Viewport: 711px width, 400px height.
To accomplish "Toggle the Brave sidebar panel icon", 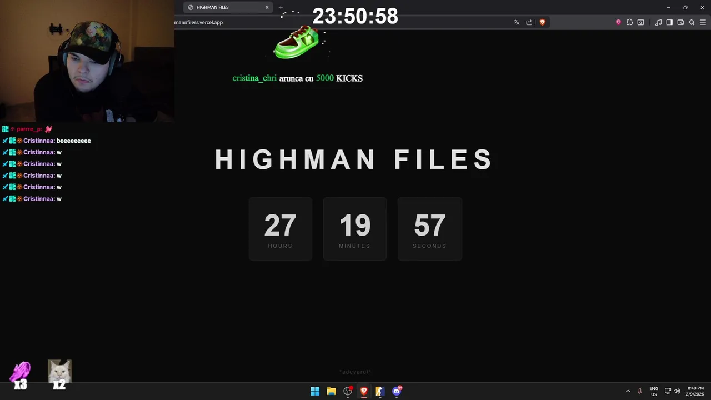I will pos(669,22).
